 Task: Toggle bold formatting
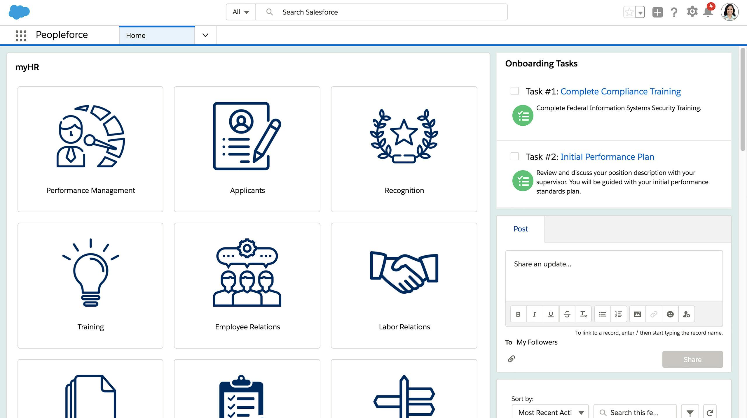pos(518,314)
